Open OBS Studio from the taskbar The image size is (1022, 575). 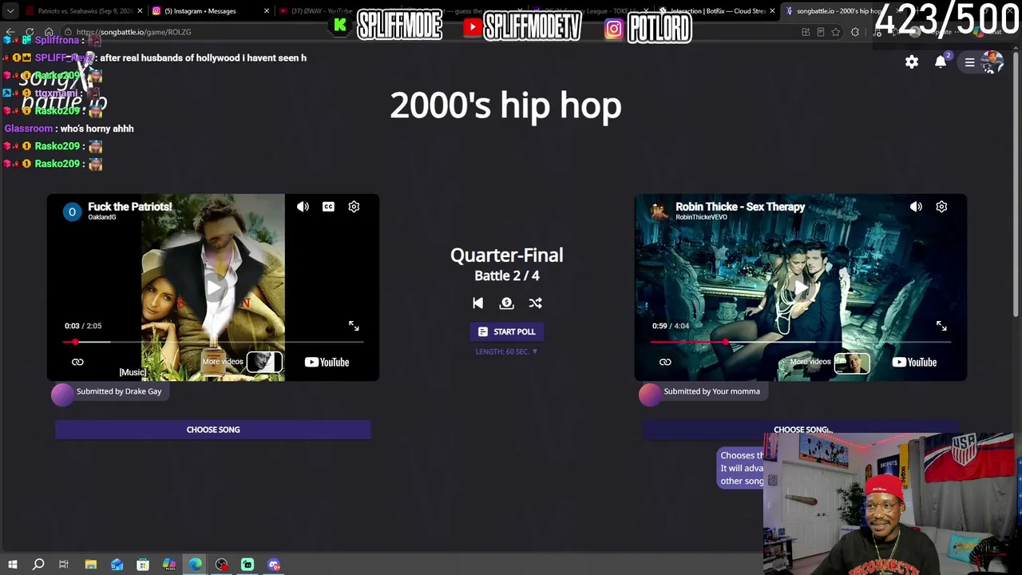tap(221, 565)
